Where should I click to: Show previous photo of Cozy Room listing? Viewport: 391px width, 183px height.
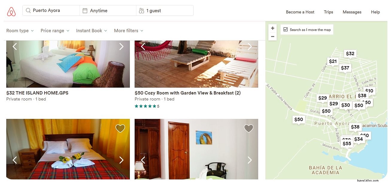coord(143,46)
